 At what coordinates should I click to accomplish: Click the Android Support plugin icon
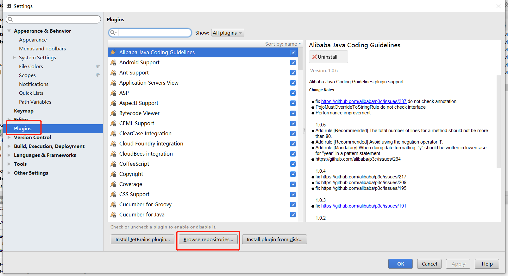point(113,63)
